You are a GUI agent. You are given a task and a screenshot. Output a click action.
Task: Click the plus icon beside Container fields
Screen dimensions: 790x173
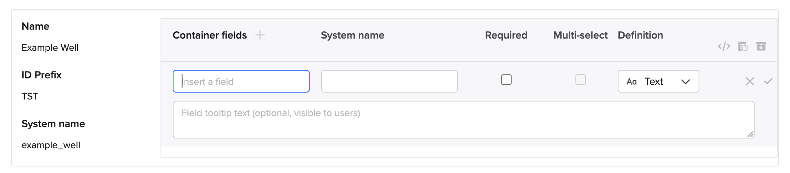(x=260, y=35)
